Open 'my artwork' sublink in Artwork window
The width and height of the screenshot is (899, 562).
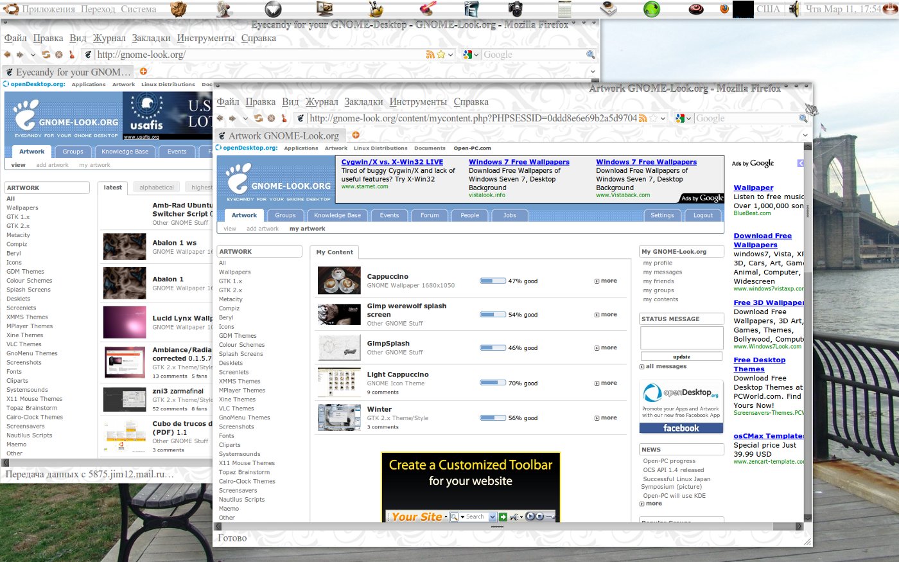(307, 229)
